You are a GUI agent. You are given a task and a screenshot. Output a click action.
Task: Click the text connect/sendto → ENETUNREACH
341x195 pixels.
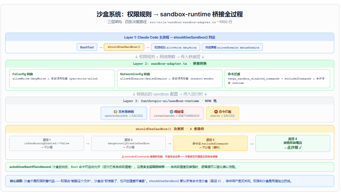pos(177,116)
